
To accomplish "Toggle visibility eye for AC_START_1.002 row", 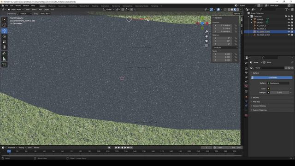I will (289, 35).
